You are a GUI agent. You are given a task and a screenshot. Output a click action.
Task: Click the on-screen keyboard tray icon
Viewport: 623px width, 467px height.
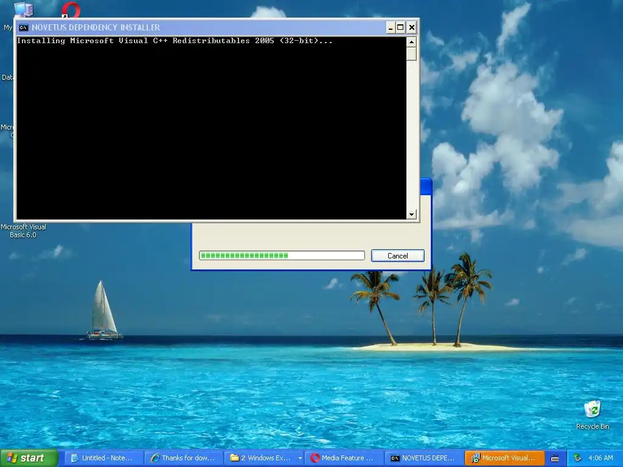(x=555, y=458)
